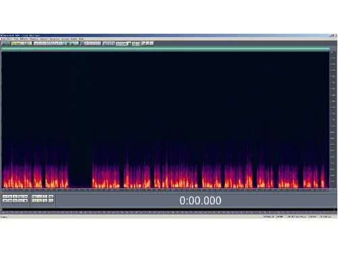The width and height of the screenshot is (338, 253).
Task: Toggle the Multitrack/Edit view switch button
Action: pos(6,43)
